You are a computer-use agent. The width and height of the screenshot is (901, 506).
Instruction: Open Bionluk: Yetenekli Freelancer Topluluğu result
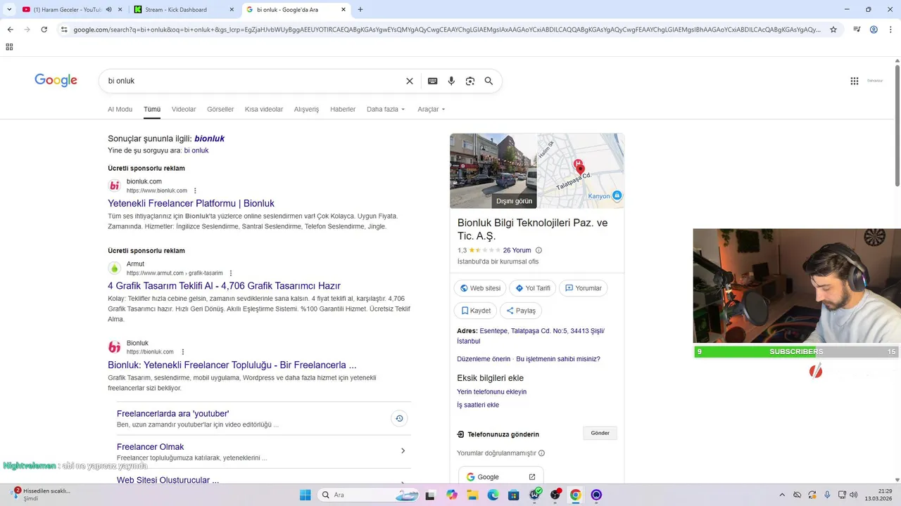(x=232, y=365)
